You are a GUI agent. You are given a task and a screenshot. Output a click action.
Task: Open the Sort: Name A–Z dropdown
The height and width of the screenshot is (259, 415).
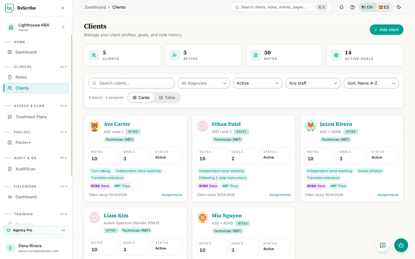(371, 83)
